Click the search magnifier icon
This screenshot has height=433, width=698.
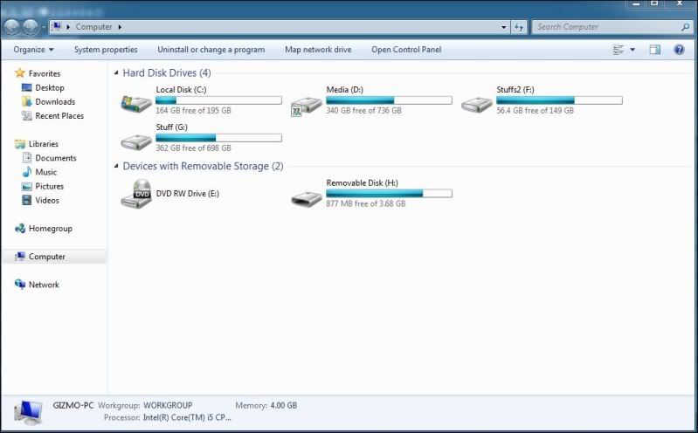coord(685,27)
